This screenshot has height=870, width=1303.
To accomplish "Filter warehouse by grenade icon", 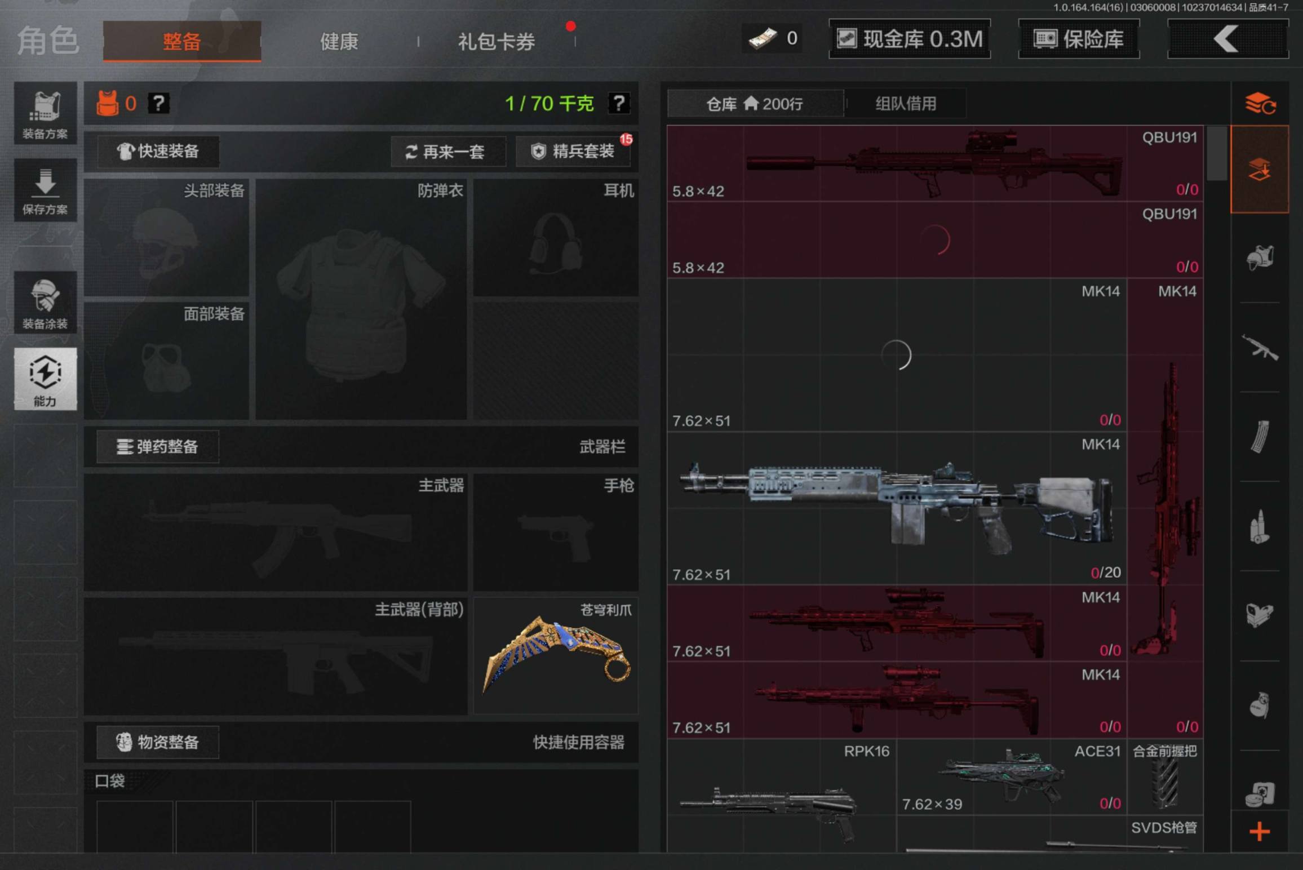I will (x=1260, y=704).
